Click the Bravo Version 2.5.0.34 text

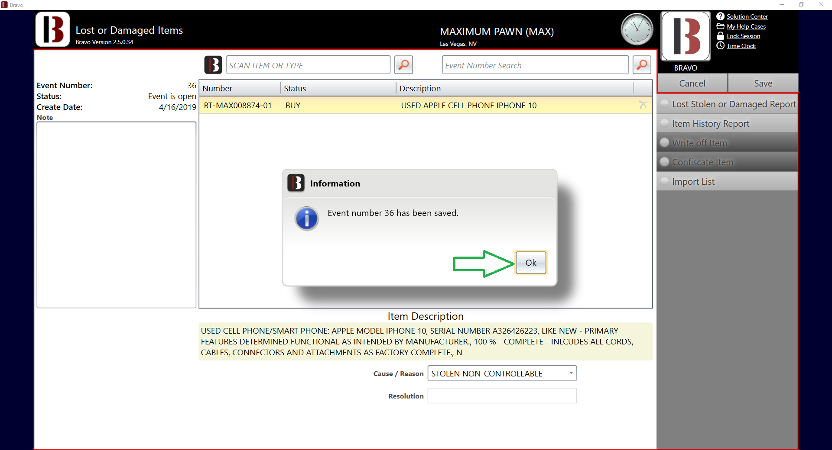104,42
